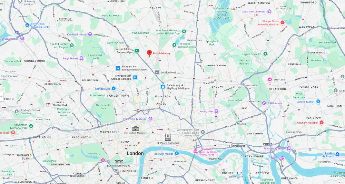The image size is (345, 184).
Task: Click the Shurgard Self Storage Camden icon
Action: point(135,77)
